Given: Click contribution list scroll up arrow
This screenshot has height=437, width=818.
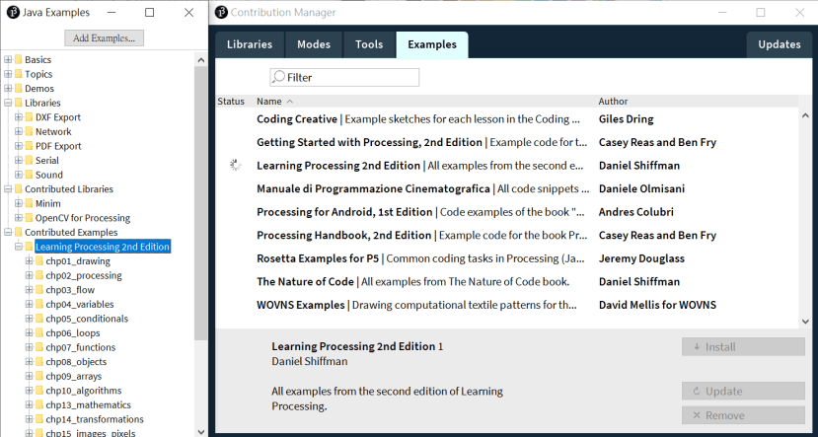Looking at the screenshot, I should click(x=805, y=115).
